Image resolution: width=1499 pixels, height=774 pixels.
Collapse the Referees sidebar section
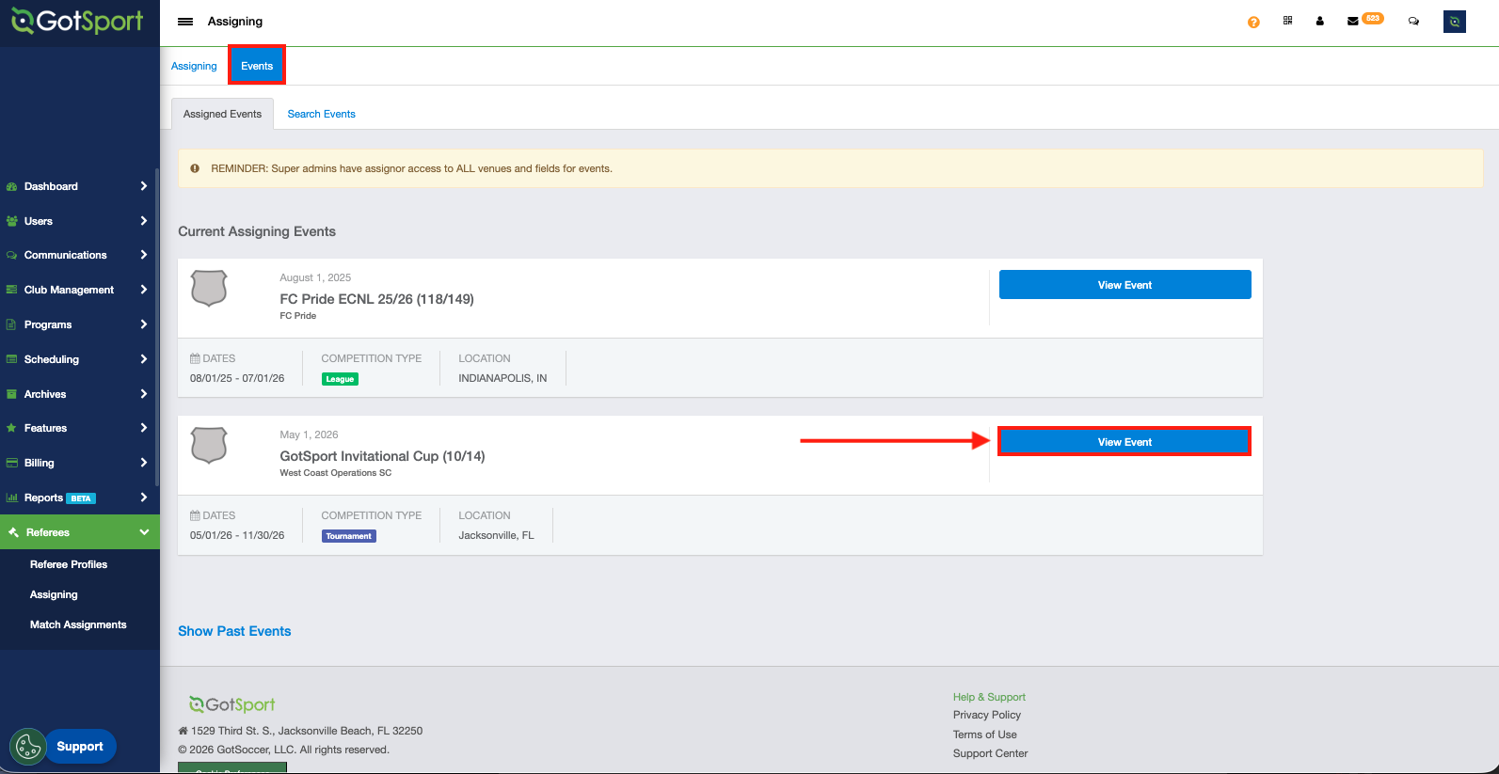[79, 532]
